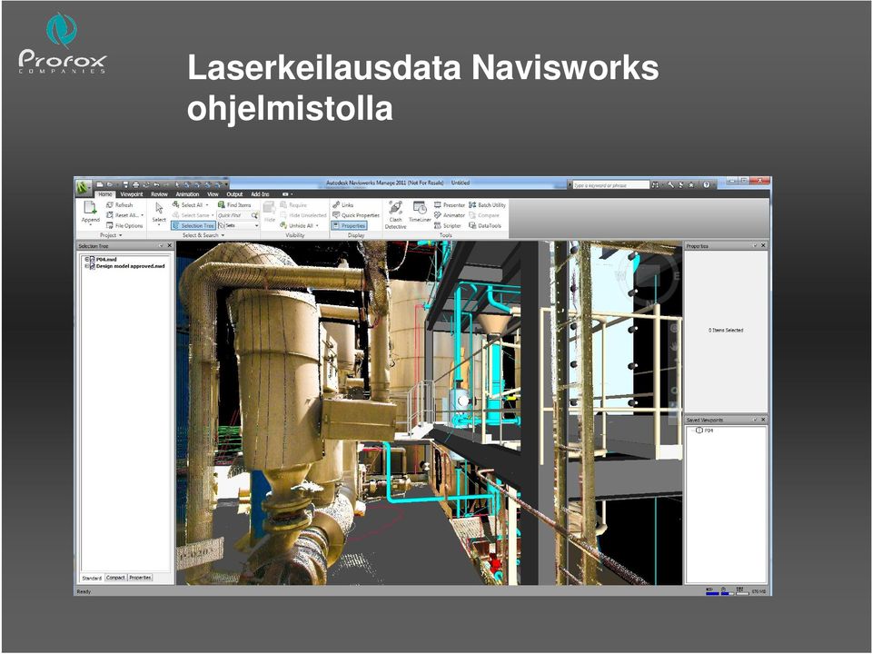872x654 pixels.
Task: Select the Compact tab in Selection Tree
Action: coord(115,578)
